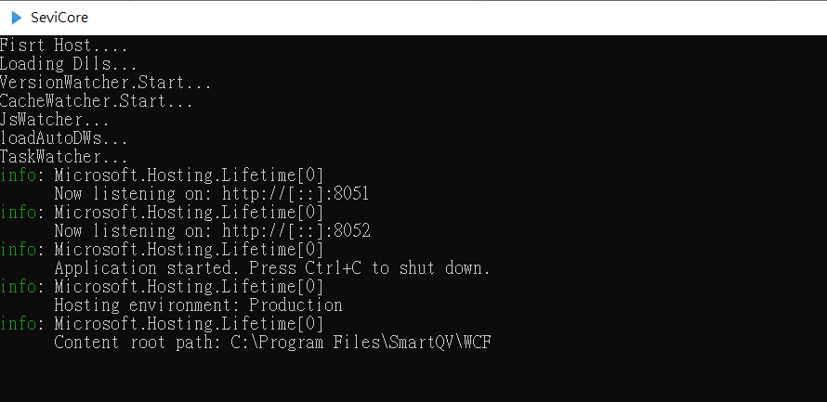Click the 'TaskWatcher...' console line

[64, 157]
